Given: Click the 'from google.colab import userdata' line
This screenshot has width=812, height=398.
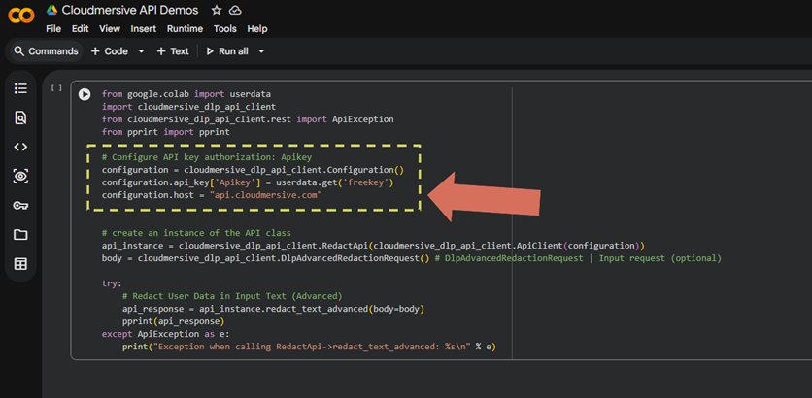Looking at the screenshot, I should point(186,94).
